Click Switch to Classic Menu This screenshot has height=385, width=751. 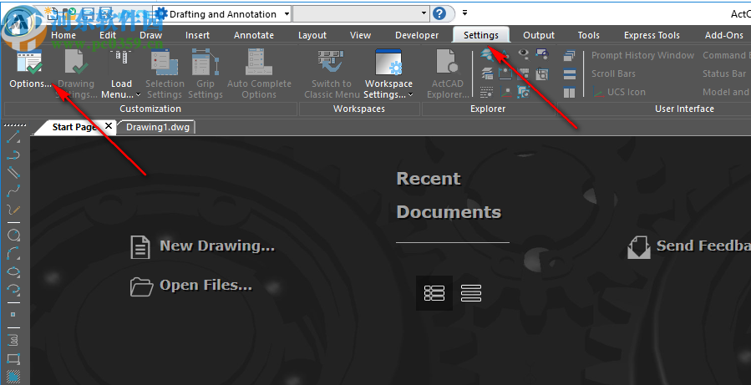pos(332,74)
